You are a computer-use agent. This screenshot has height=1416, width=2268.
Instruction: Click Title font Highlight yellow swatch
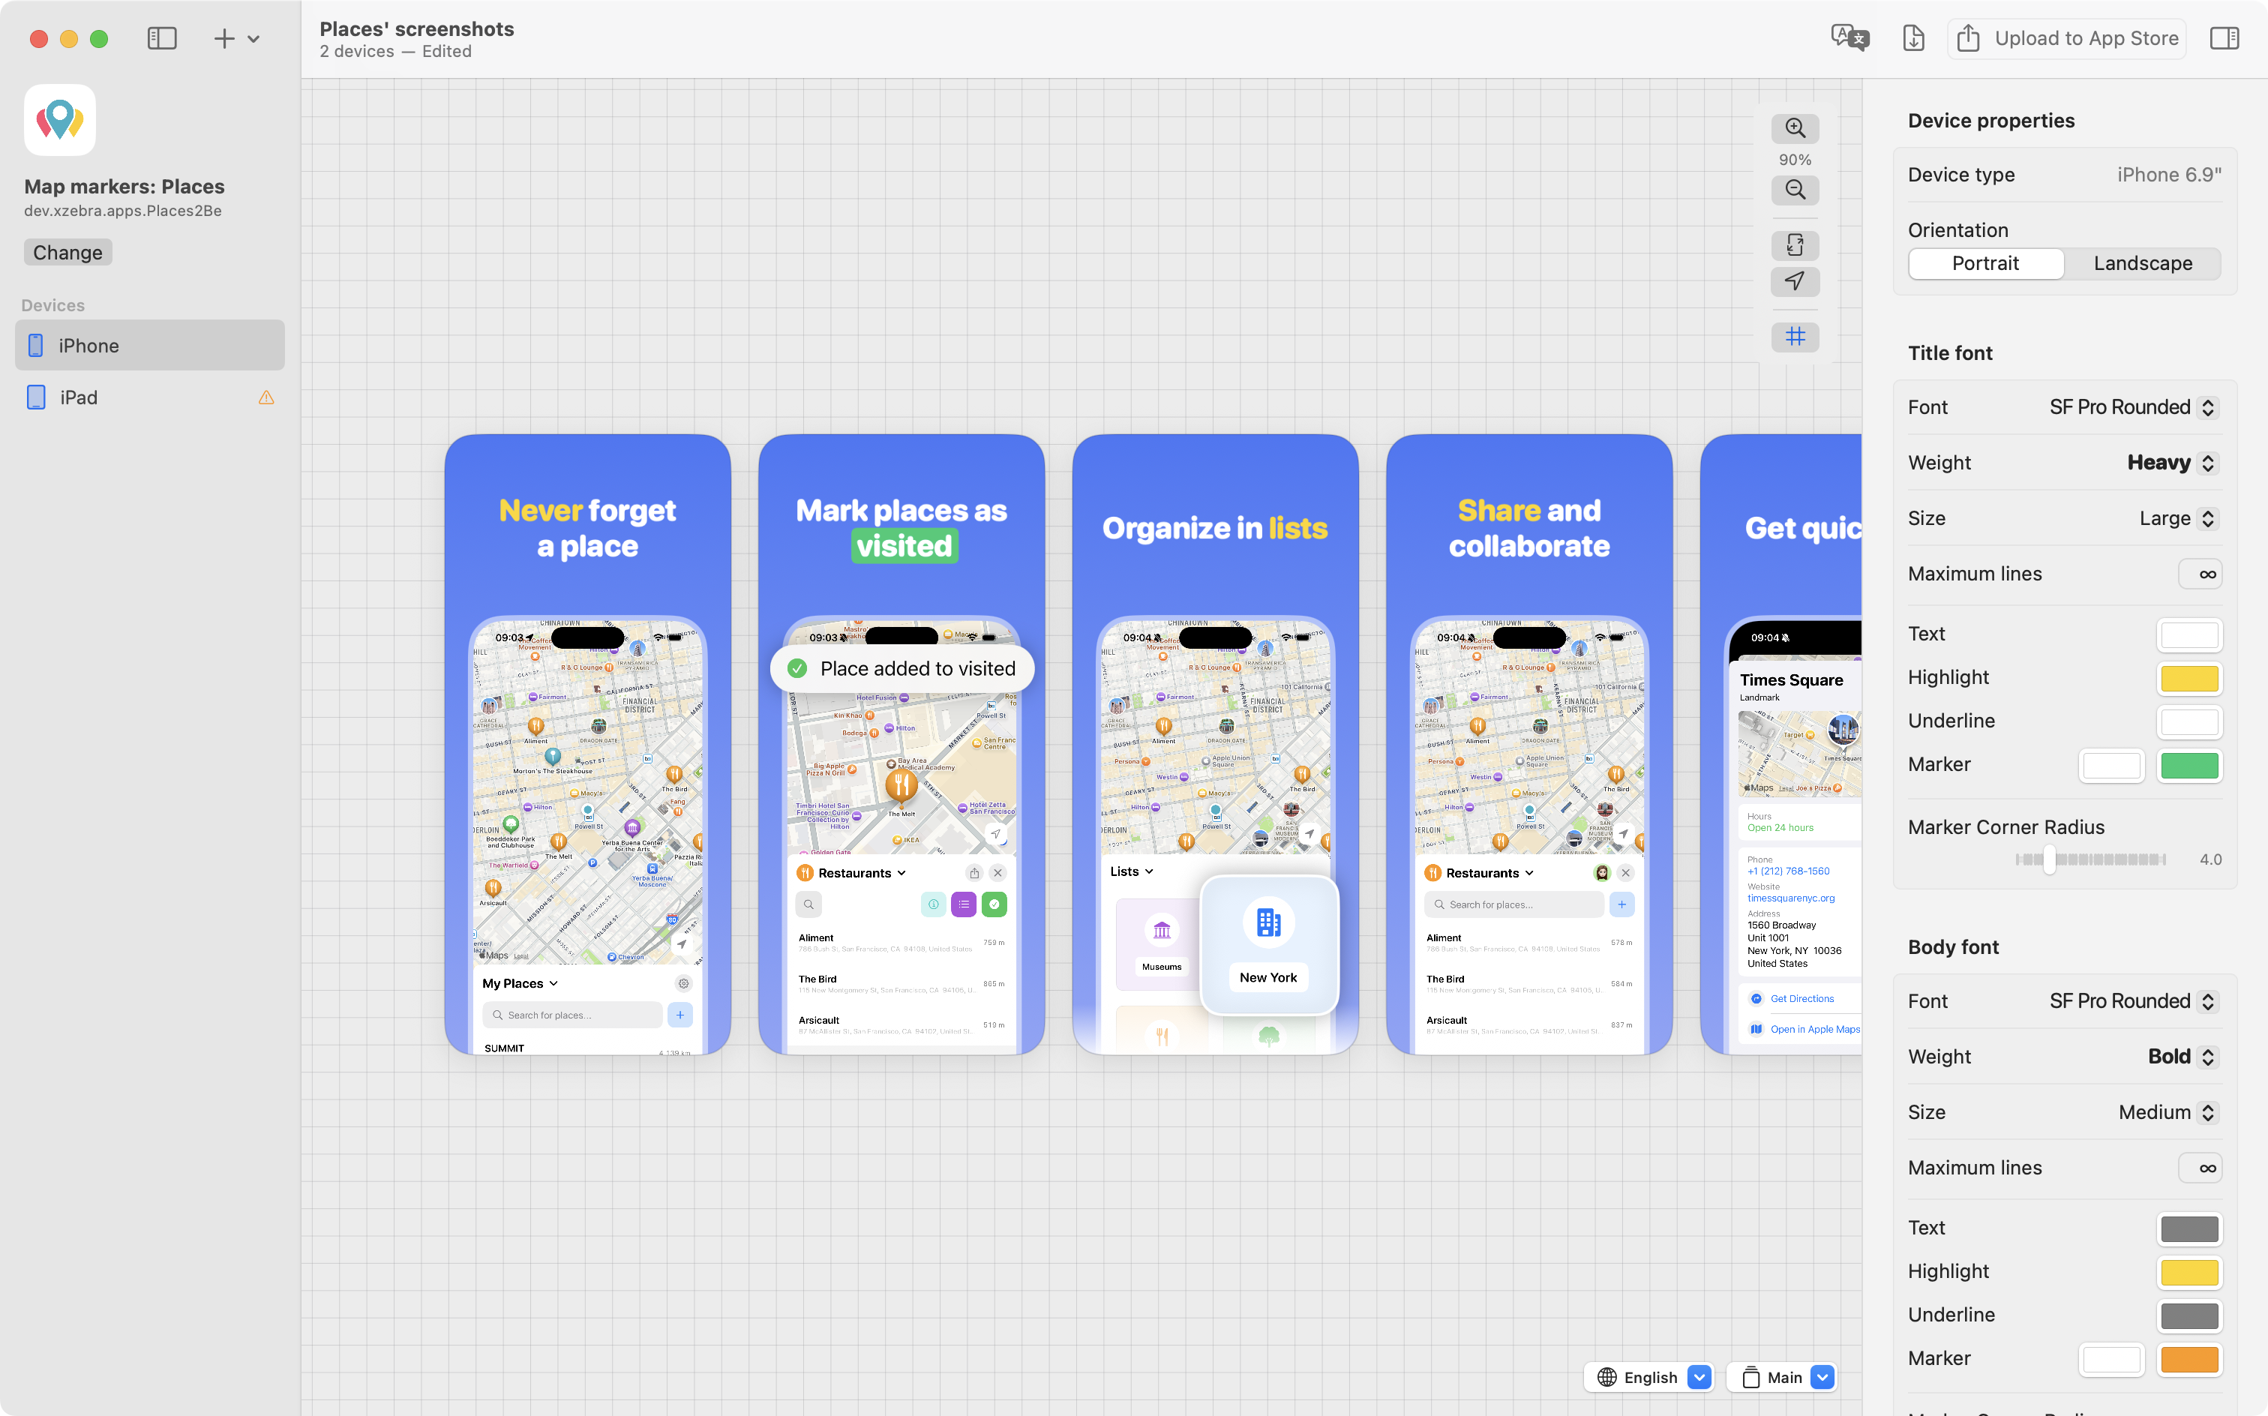(x=2188, y=678)
